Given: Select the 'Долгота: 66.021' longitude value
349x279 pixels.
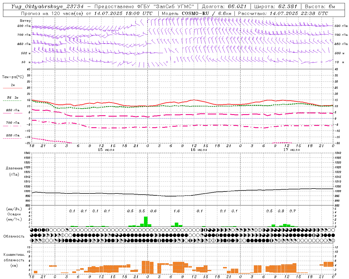Looking at the screenshot, I should [224, 7].
